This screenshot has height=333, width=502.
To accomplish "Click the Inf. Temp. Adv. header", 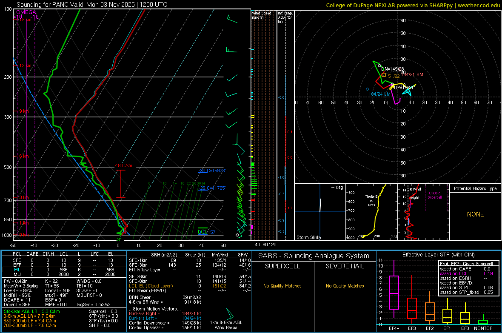I will (285, 17).
